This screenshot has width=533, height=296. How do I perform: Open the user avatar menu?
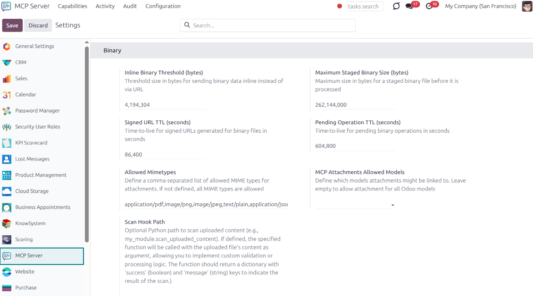[x=527, y=6]
